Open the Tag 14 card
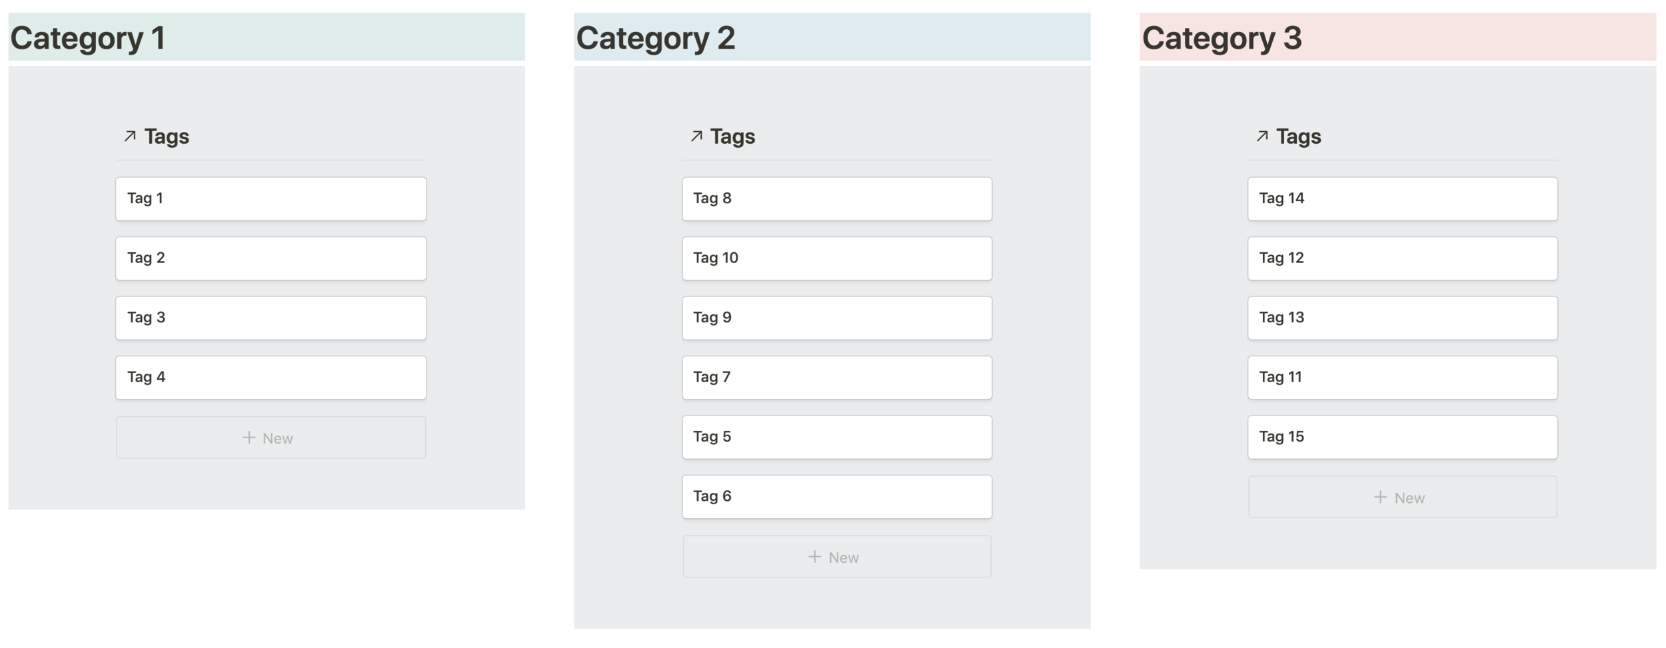This screenshot has width=1666, height=648. click(x=1403, y=198)
